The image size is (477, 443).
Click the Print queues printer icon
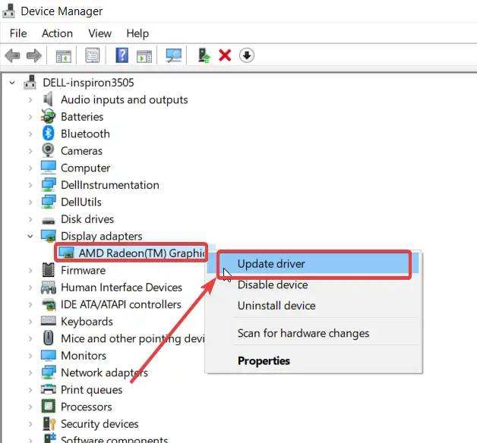pyautogui.click(x=49, y=389)
